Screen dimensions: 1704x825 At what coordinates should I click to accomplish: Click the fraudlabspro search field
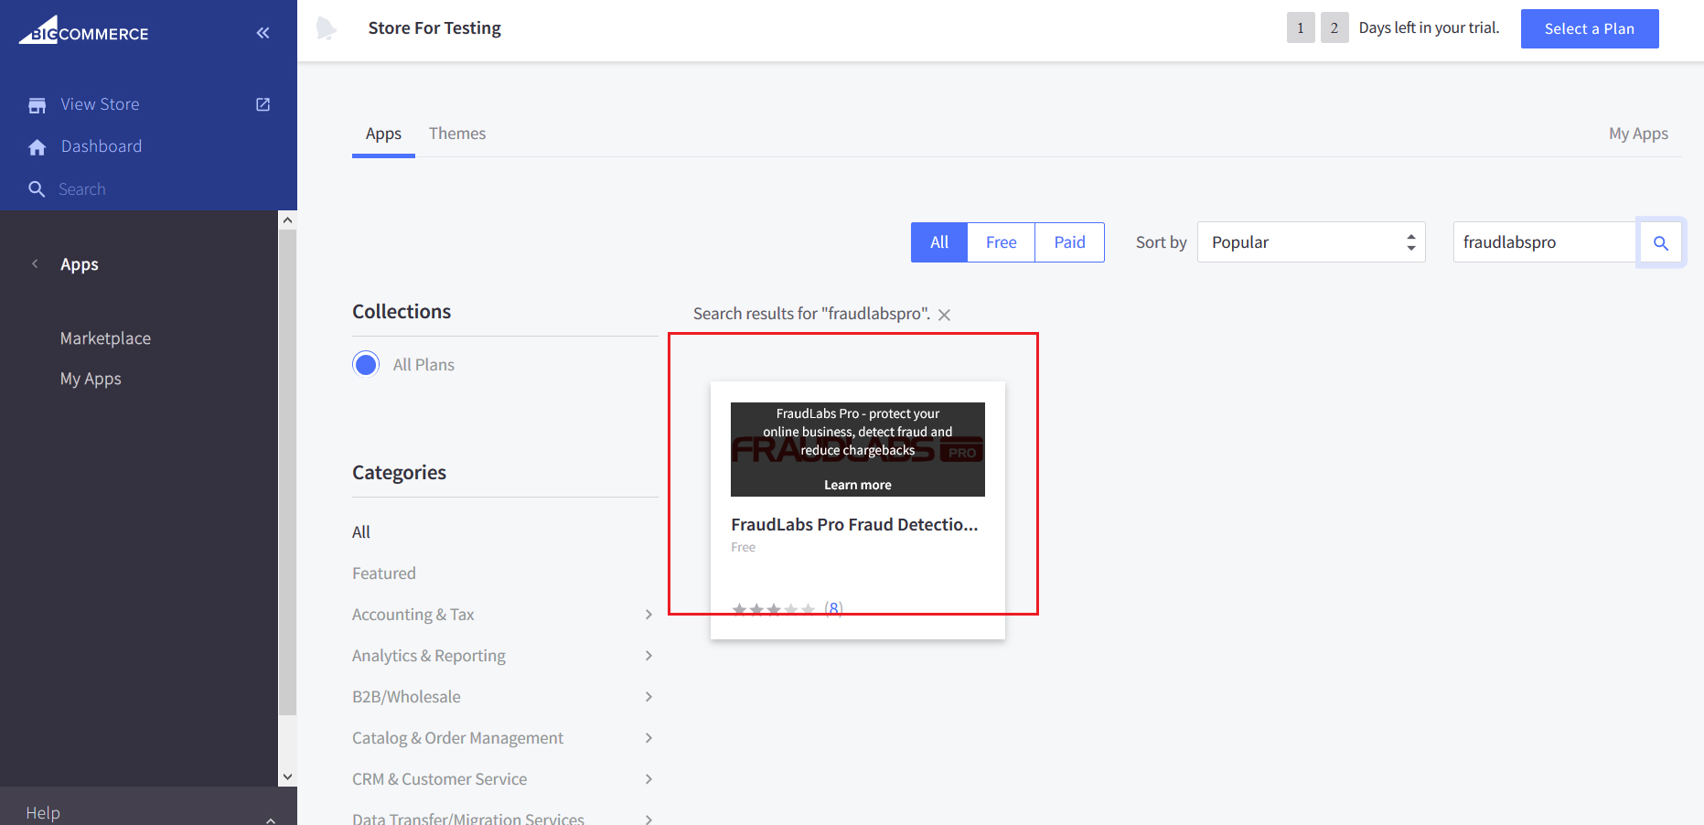1545,242
